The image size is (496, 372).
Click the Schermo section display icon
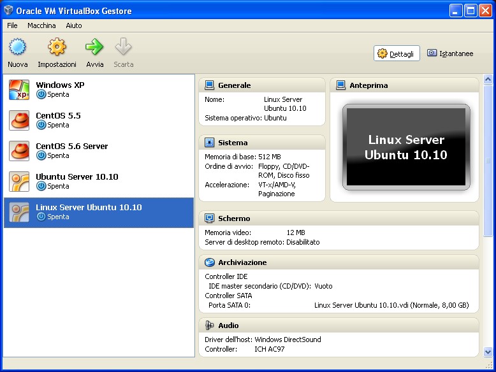[209, 218]
